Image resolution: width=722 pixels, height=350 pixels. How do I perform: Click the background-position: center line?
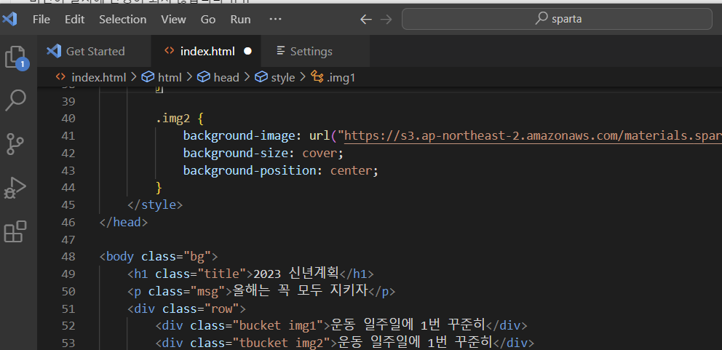[x=280, y=170]
